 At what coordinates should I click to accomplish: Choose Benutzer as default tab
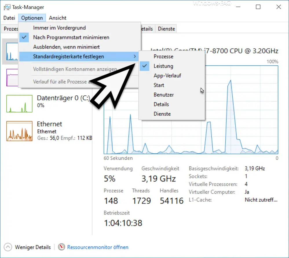172,95
